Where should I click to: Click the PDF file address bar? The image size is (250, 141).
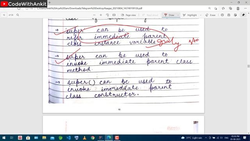pyautogui.click(x=89, y=8)
